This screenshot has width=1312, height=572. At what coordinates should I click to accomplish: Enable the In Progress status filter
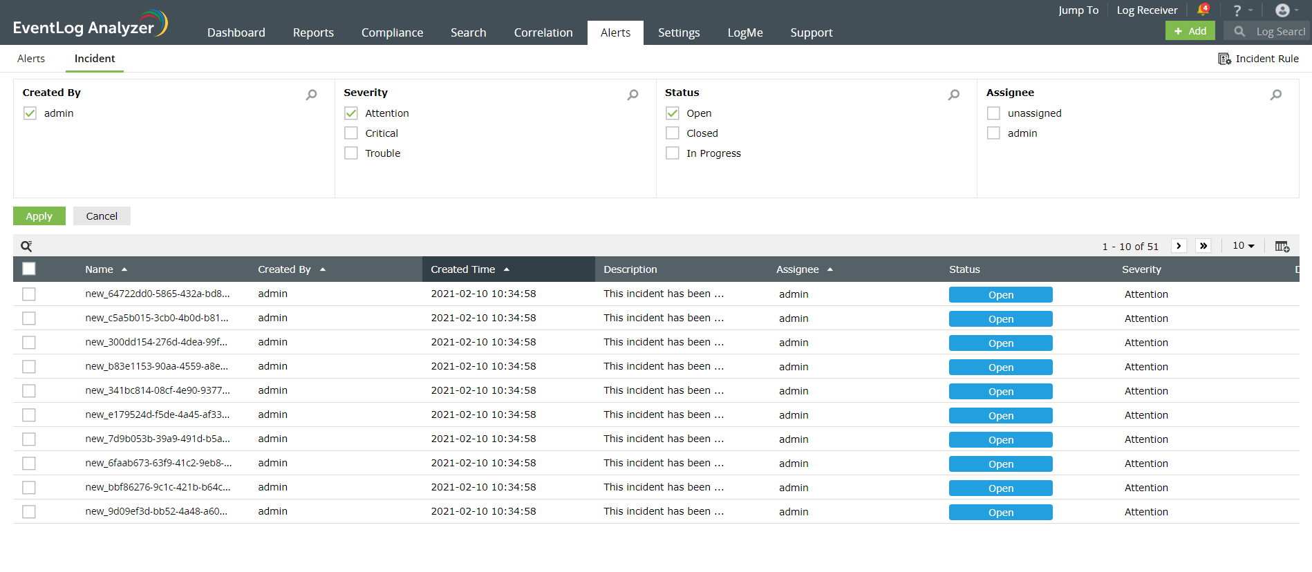coord(673,153)
